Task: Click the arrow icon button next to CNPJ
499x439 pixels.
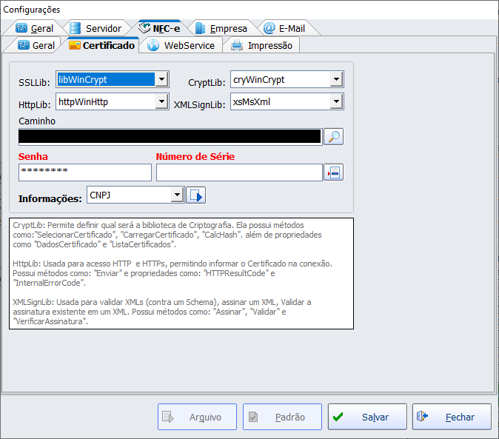Action: click(x=195, y=195)
